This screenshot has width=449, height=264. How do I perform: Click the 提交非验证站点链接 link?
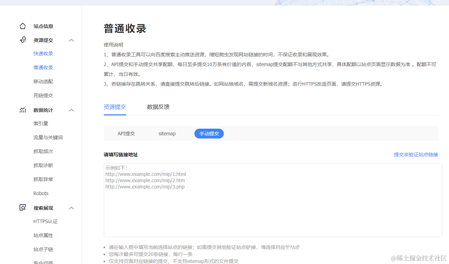pyautogui.click(x=416, y=154)
